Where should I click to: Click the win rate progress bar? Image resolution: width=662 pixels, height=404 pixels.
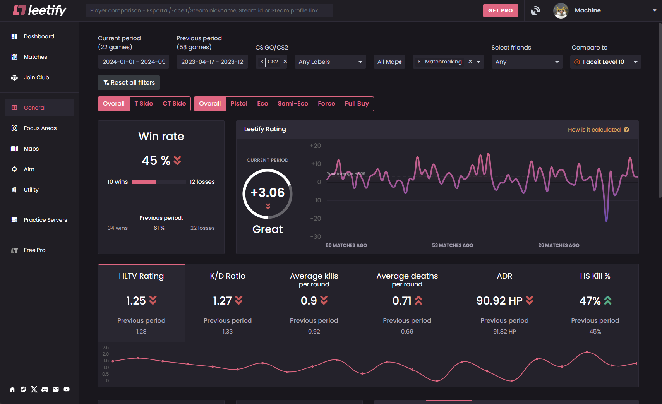pyautogui.click(x=159, y=181)
